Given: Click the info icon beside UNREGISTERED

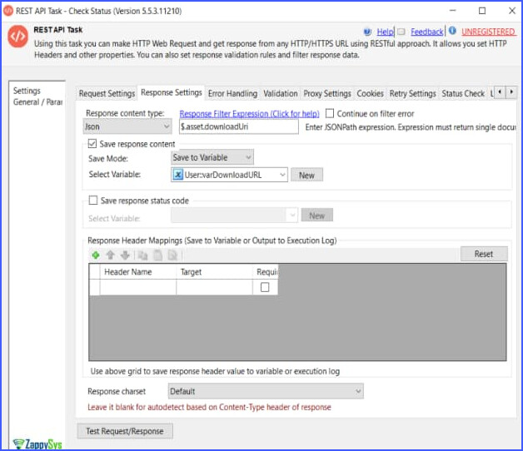Looking at the screenshot, I should 452,31.
